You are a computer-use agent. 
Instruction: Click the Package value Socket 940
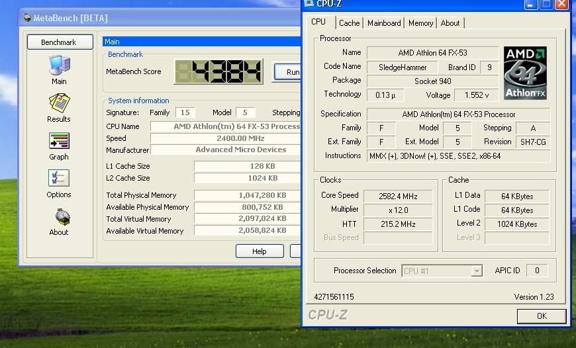[432, 81]
